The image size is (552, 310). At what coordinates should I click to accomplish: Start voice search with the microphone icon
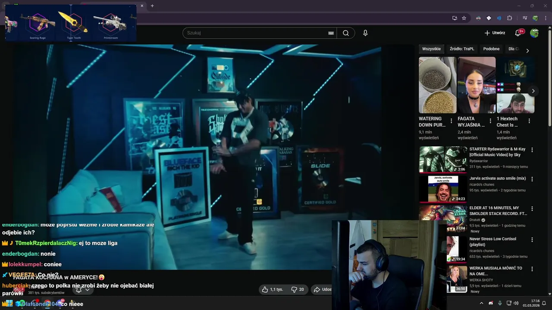[365, 33]
